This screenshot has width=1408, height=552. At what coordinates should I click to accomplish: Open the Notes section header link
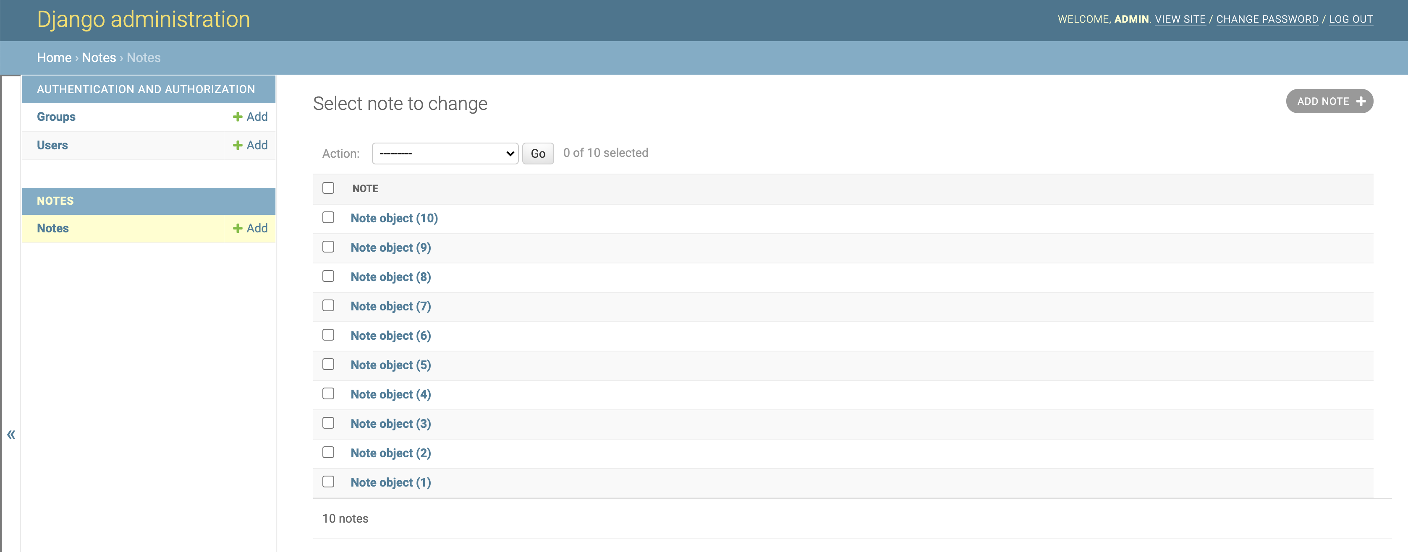[55, 201]
